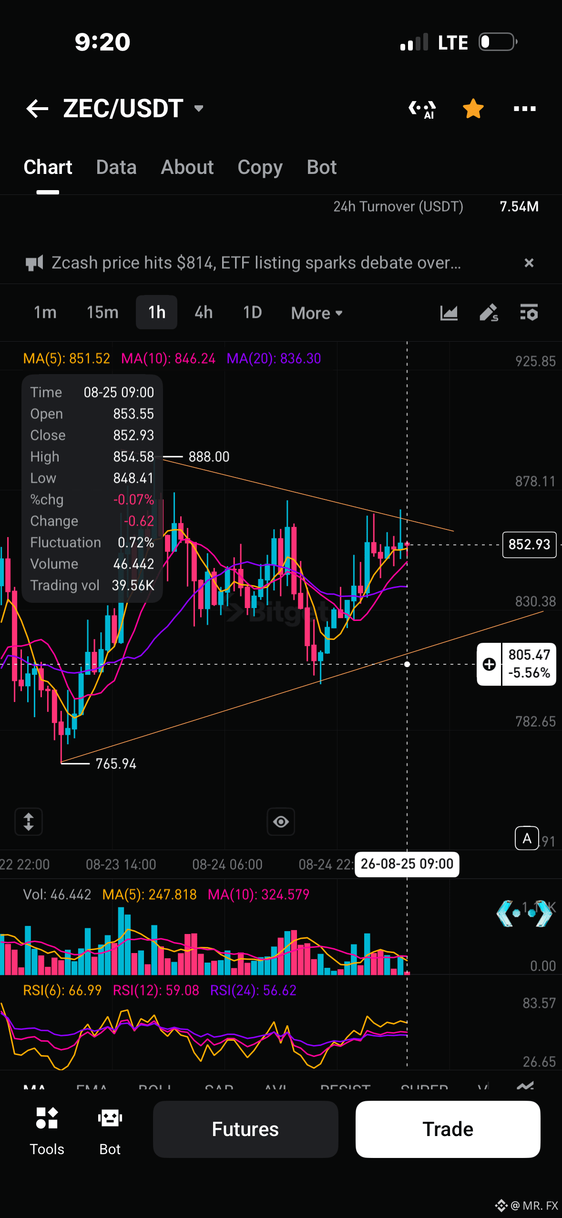The image size is (562, 1218).
Task: Open the Copy tab
Action: coord(260,167)
